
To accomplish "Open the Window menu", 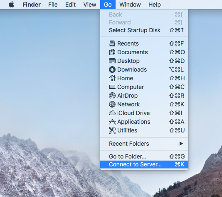I will point(130,5).
